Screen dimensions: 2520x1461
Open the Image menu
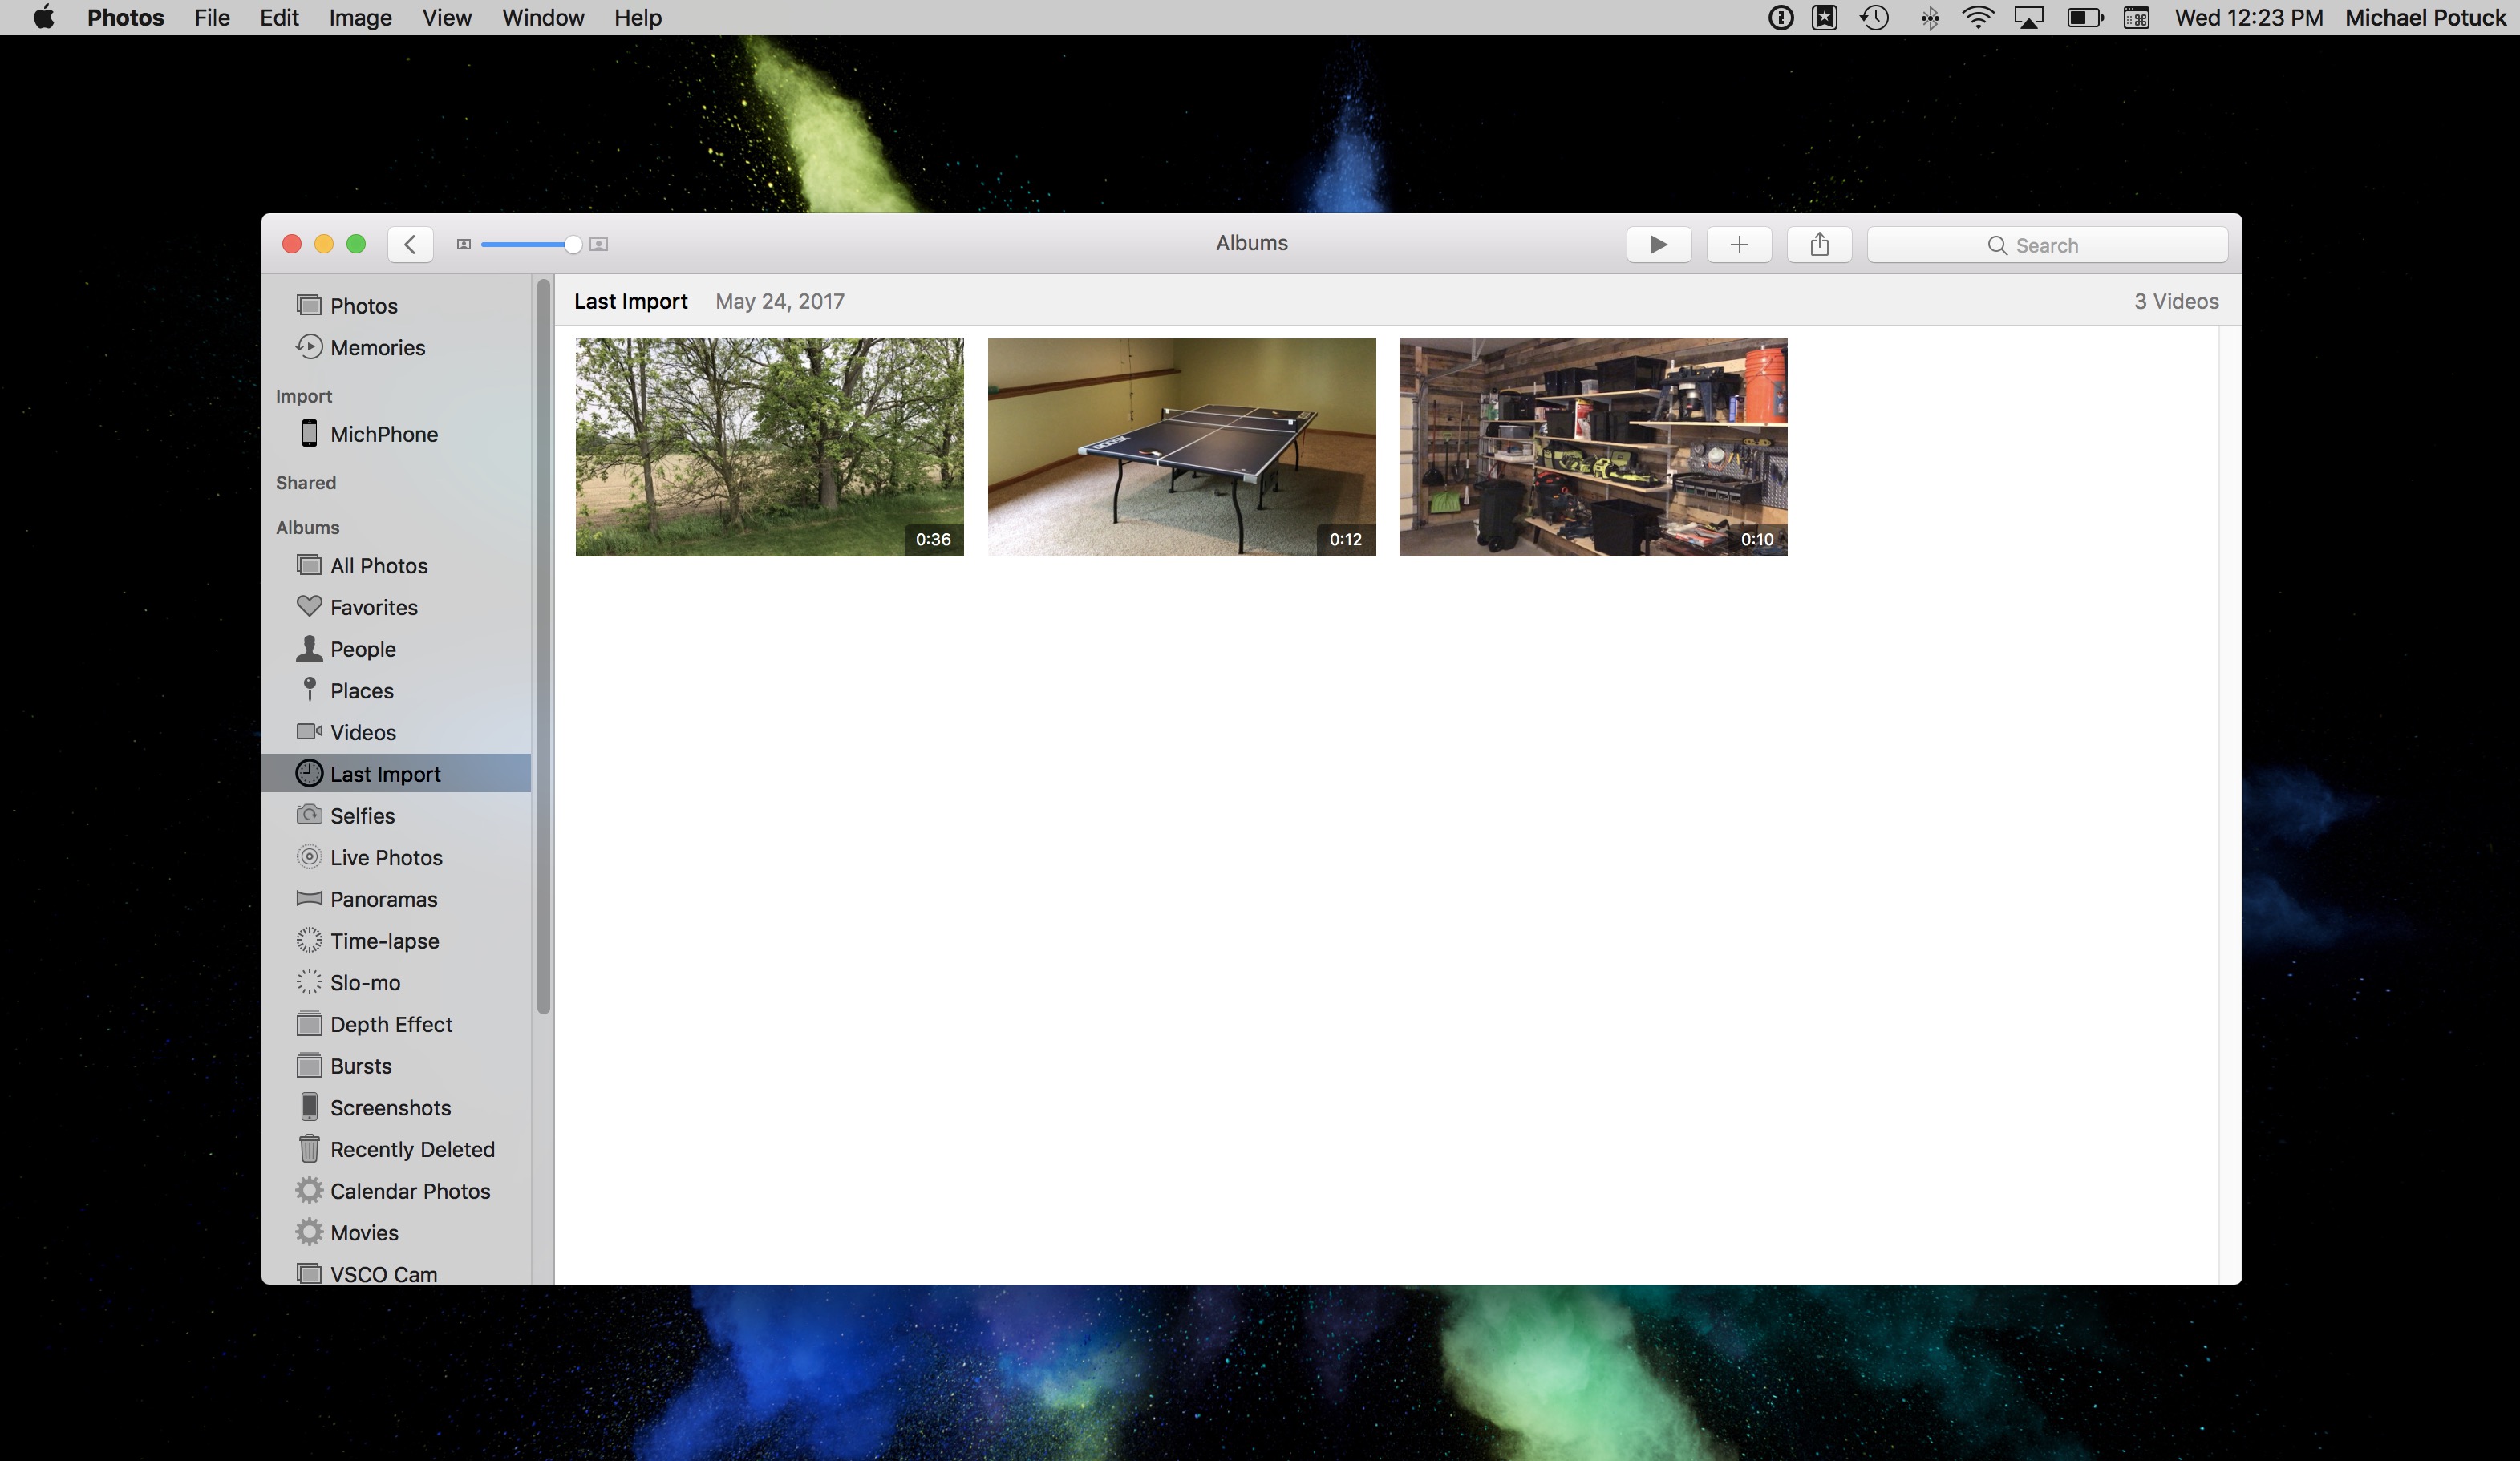360,18
